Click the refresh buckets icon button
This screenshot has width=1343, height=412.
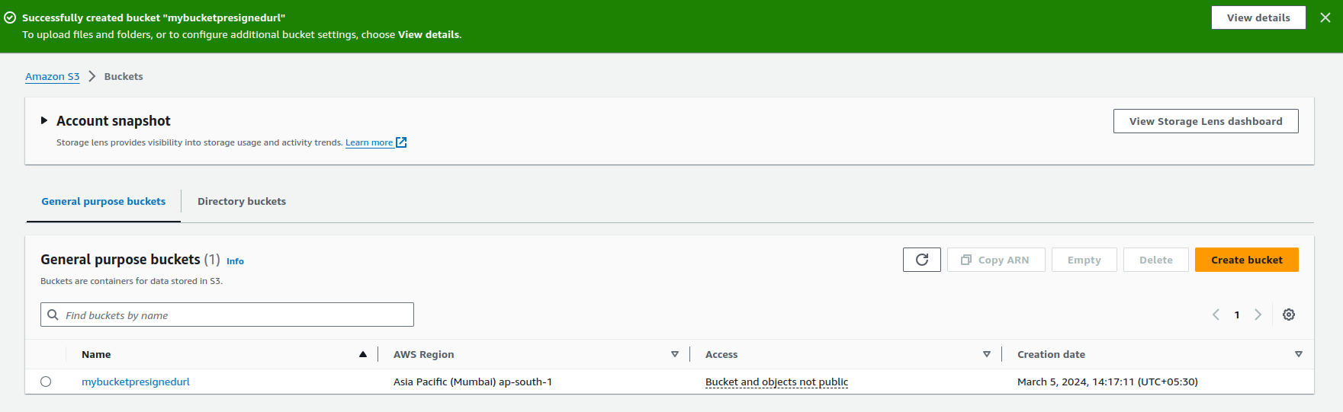click(921, 260)
